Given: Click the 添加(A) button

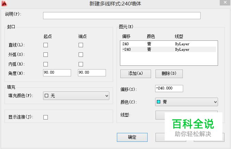Looking at the screenshot, I should coord(136,74).
